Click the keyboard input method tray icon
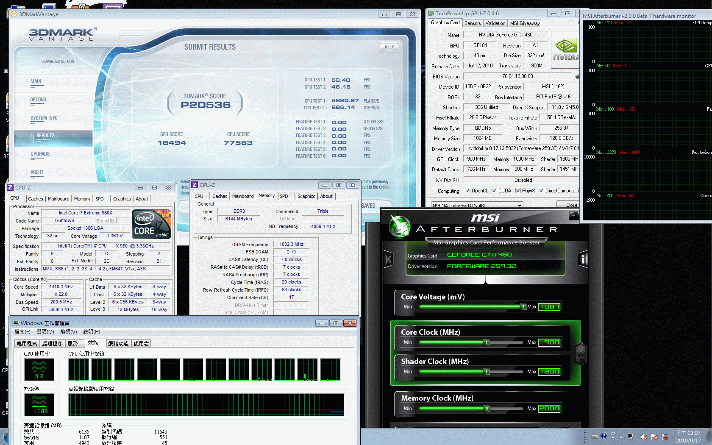 click(594, 436)
